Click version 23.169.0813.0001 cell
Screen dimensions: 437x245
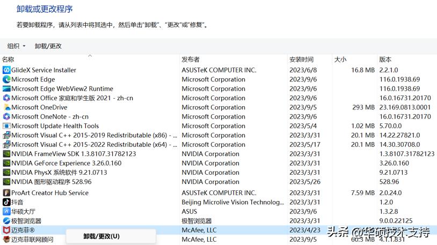[405, 107]
